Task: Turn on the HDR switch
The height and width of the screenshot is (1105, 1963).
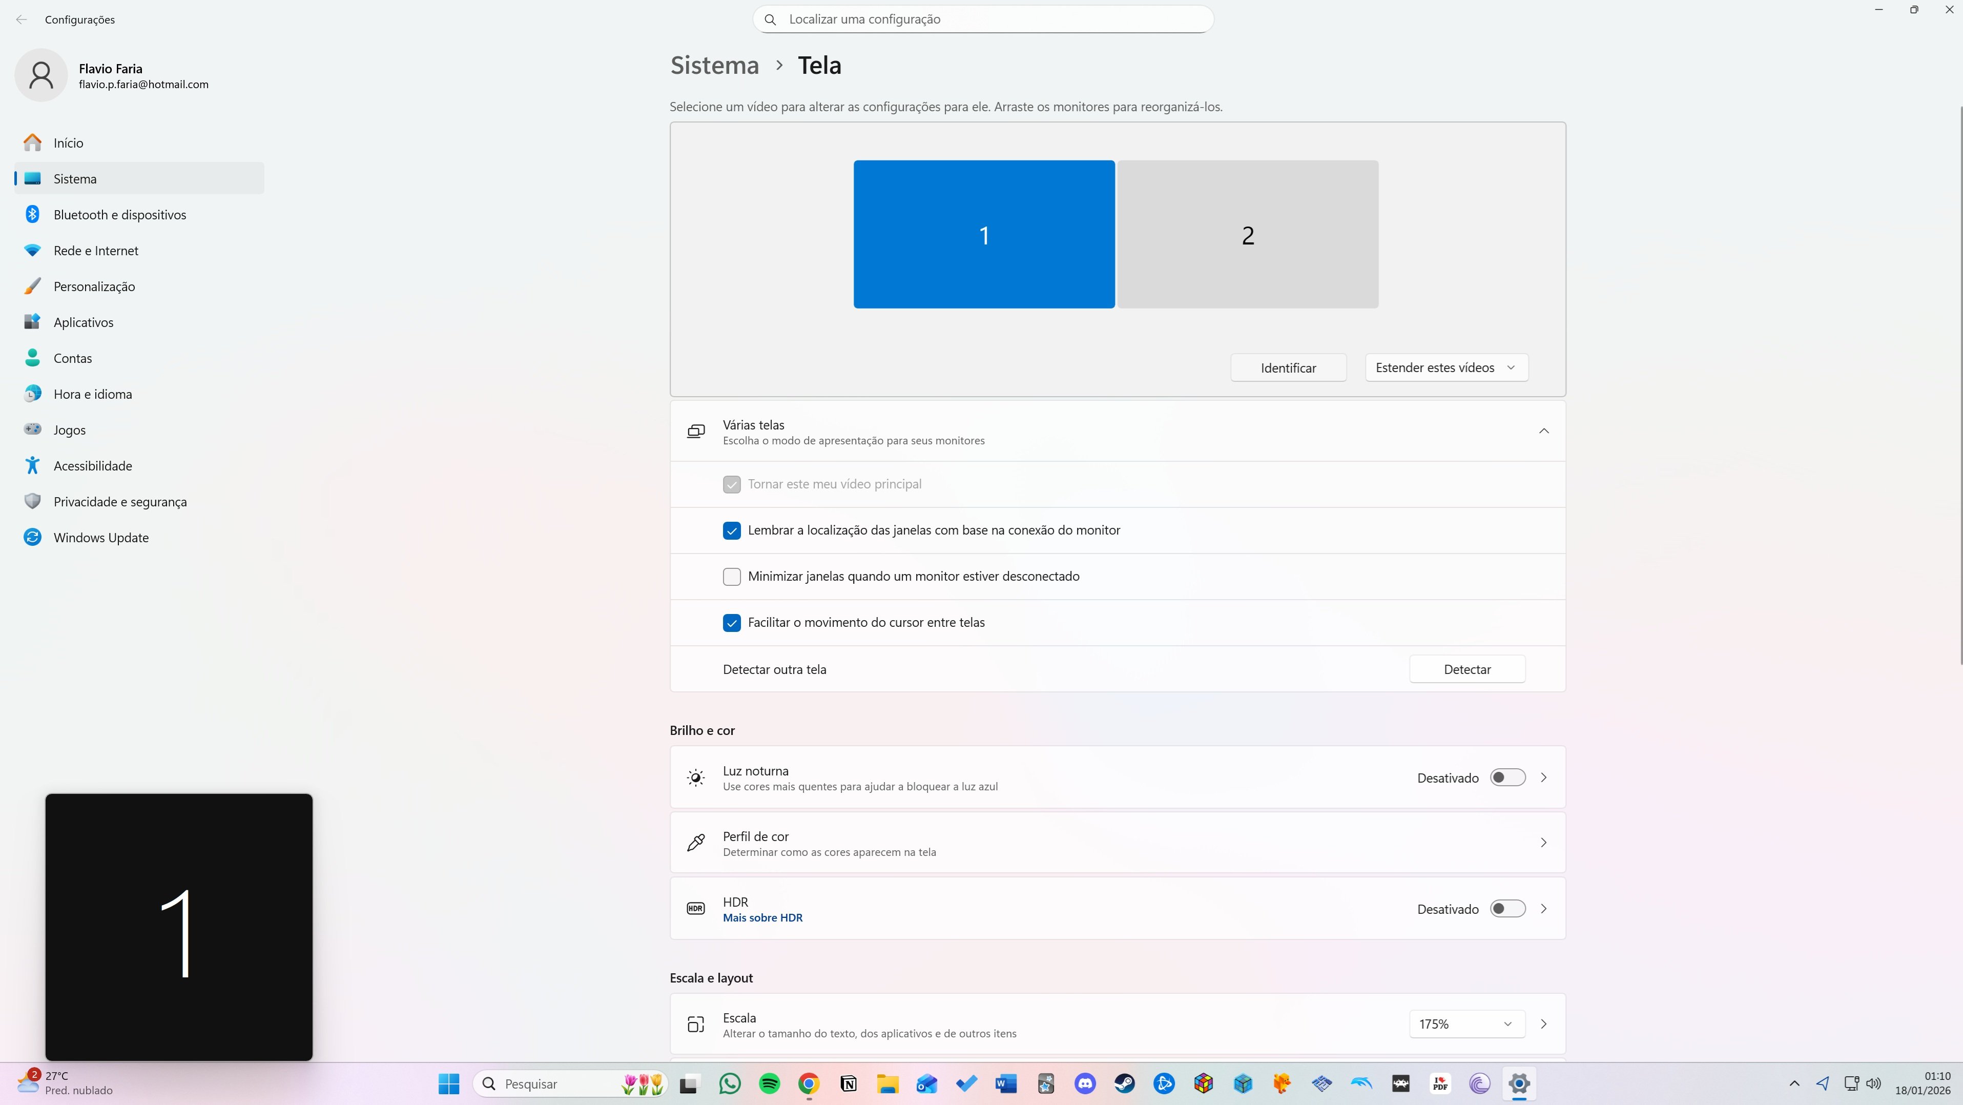Action: (1507, 908)
